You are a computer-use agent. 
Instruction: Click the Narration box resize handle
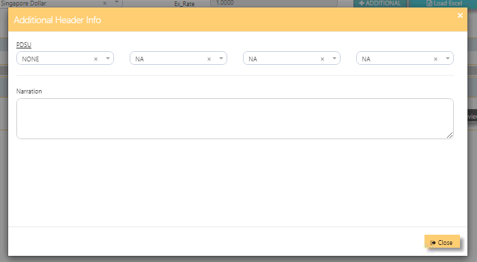(450, 135)
